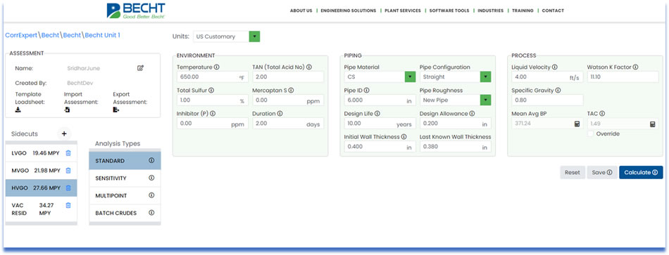Show info for Temperature field

(x=216, y=67)
